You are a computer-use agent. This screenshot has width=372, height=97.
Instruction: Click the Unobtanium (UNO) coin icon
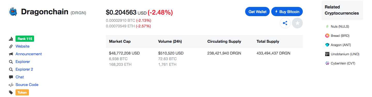coord(327,54)
